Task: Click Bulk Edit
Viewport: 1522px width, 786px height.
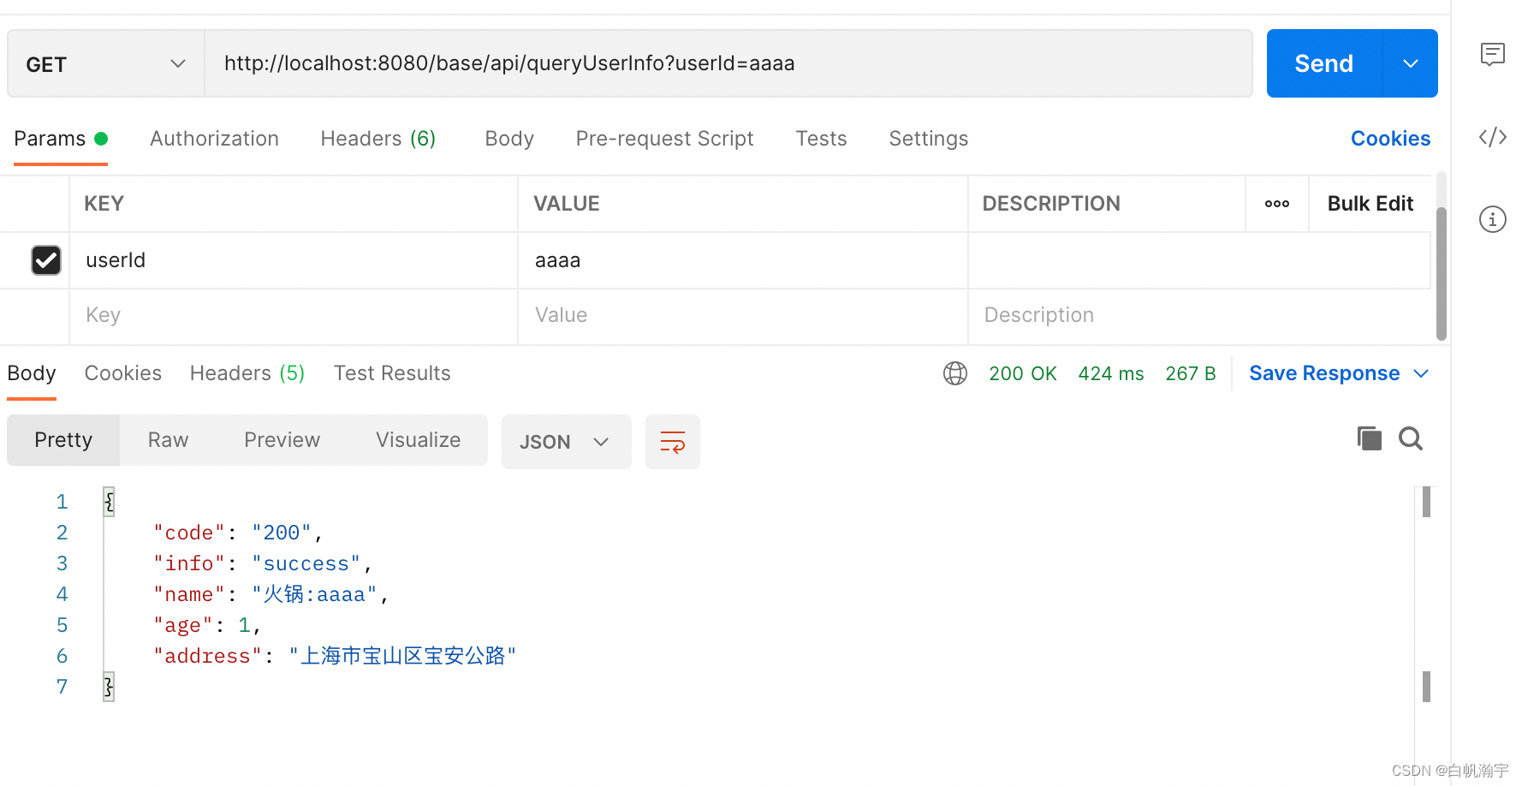Action: pos(1370,204)
